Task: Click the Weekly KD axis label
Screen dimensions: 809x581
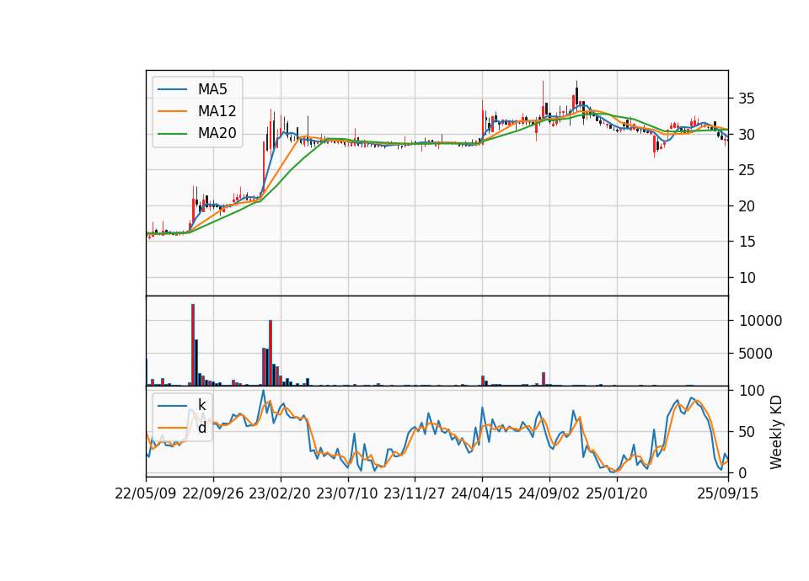Action: [776, 432]
